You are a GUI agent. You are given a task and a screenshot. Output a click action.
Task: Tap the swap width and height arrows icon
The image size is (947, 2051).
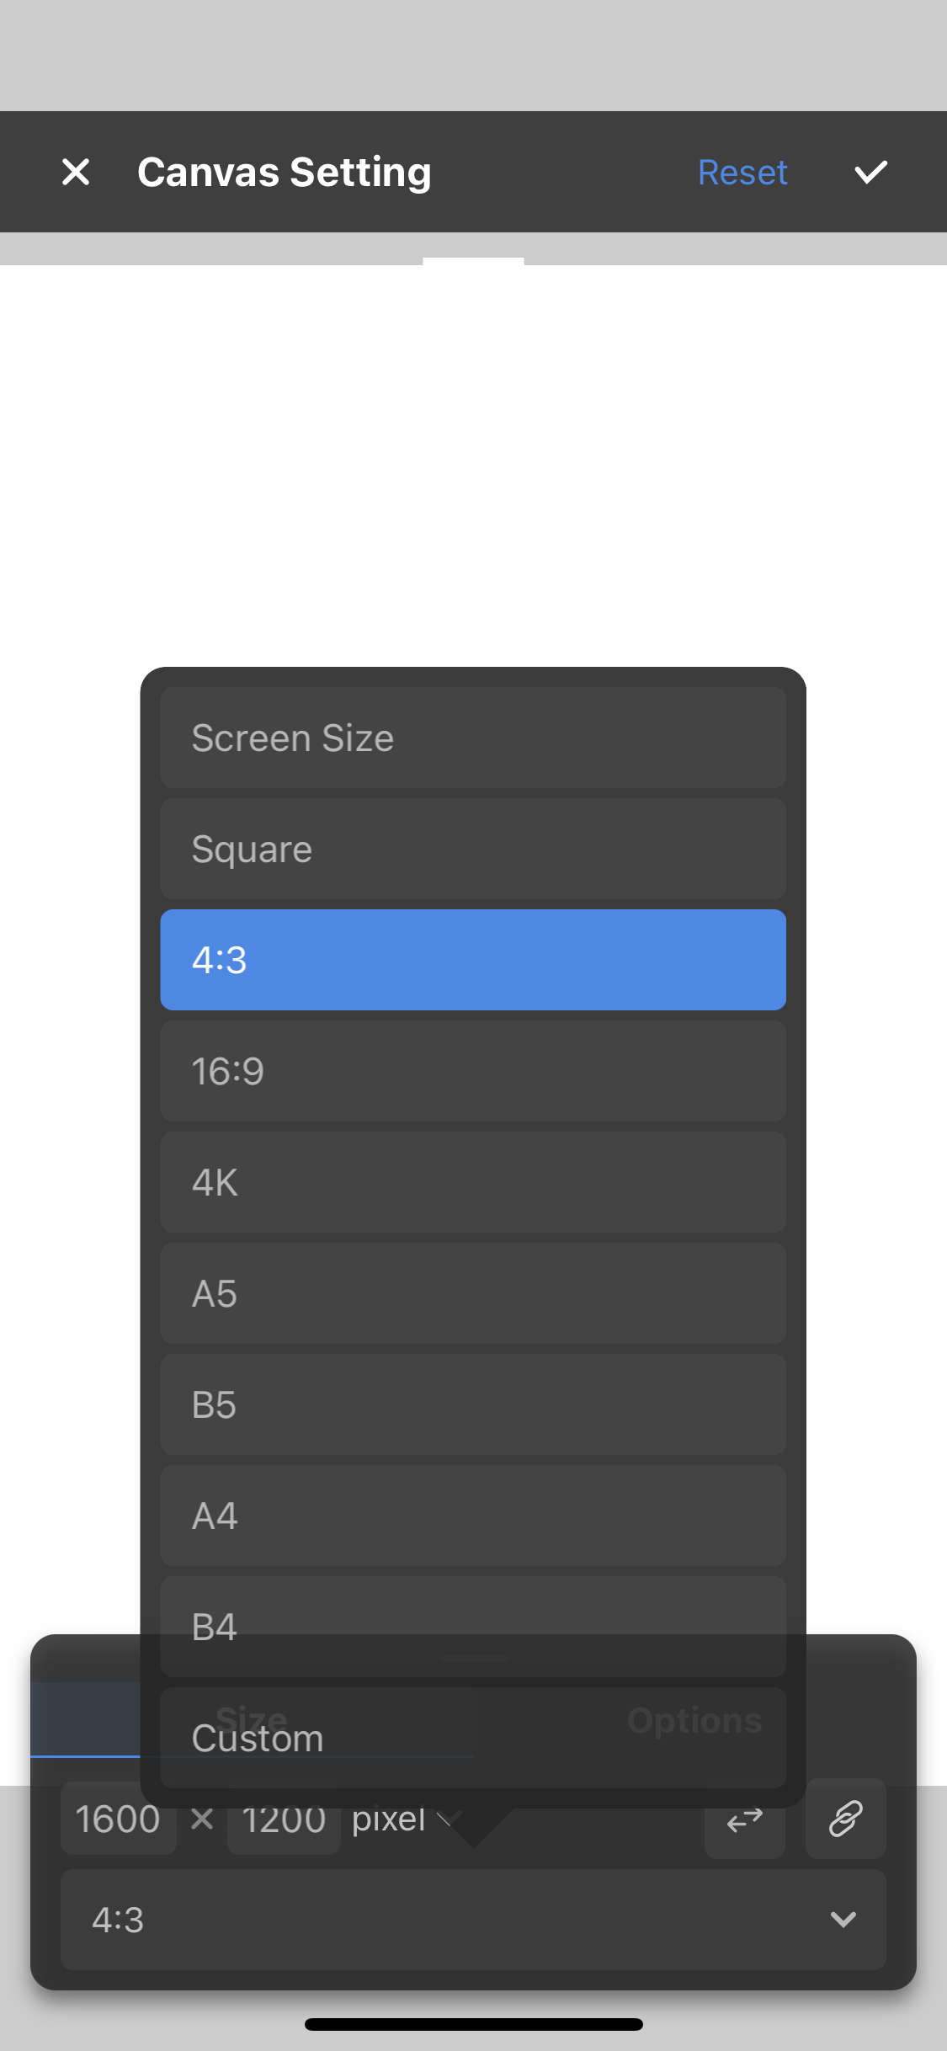[x=745, y=1819]
